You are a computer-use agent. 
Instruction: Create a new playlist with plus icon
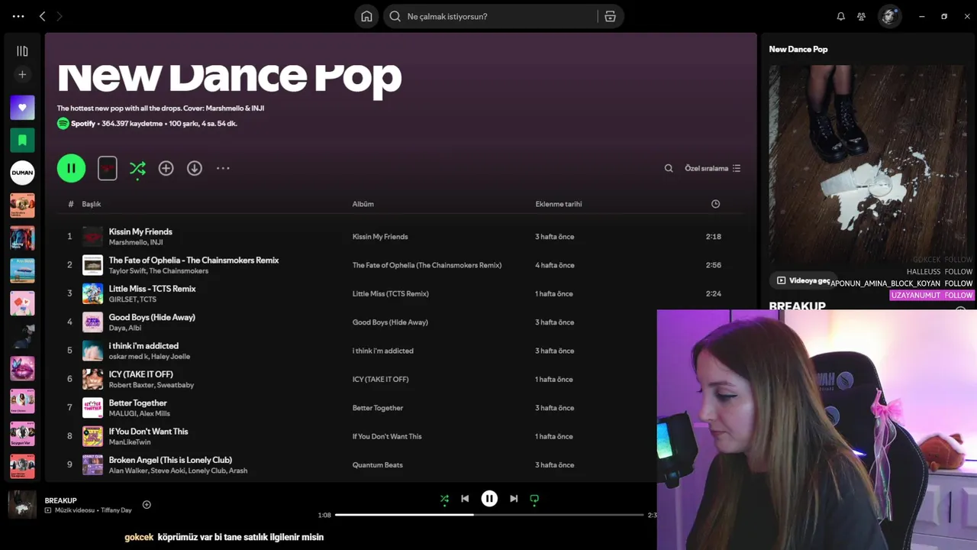22,74
